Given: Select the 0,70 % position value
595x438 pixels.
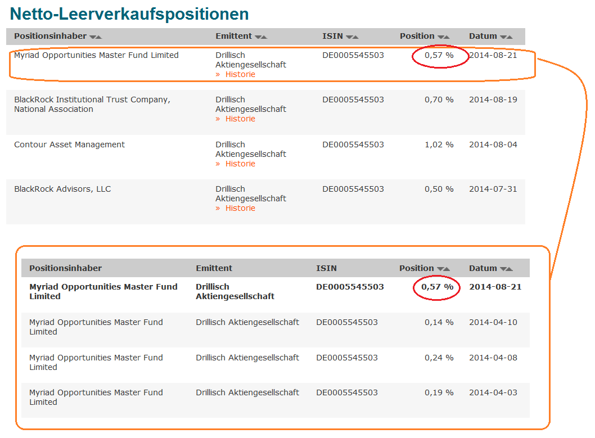Looking at the screenshot, I should click(x=439, y=100).
